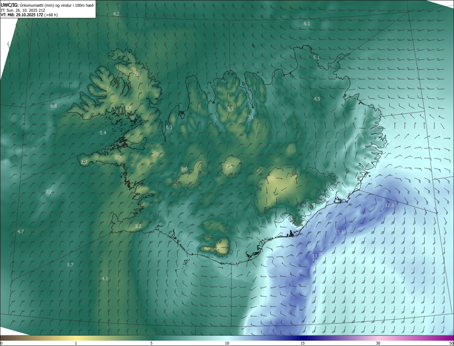The width and height of the screenshot is (454, 346).
Task: Click the legend tick label 1
Action: [x=76, y=343]
